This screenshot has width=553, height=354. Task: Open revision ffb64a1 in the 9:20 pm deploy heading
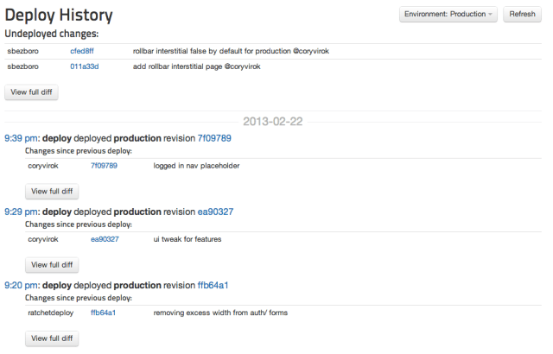[213, 285]
